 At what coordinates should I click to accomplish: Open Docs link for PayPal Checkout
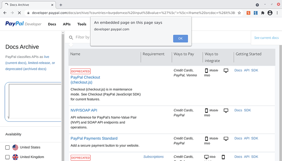pos(238,70)
